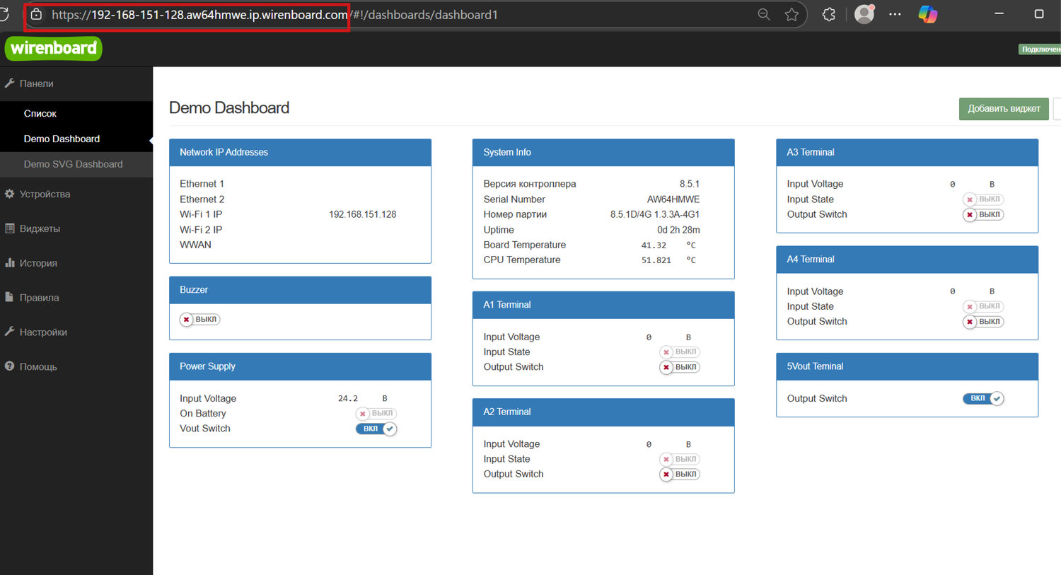Click question icon next to Помощь

point(9,366)
